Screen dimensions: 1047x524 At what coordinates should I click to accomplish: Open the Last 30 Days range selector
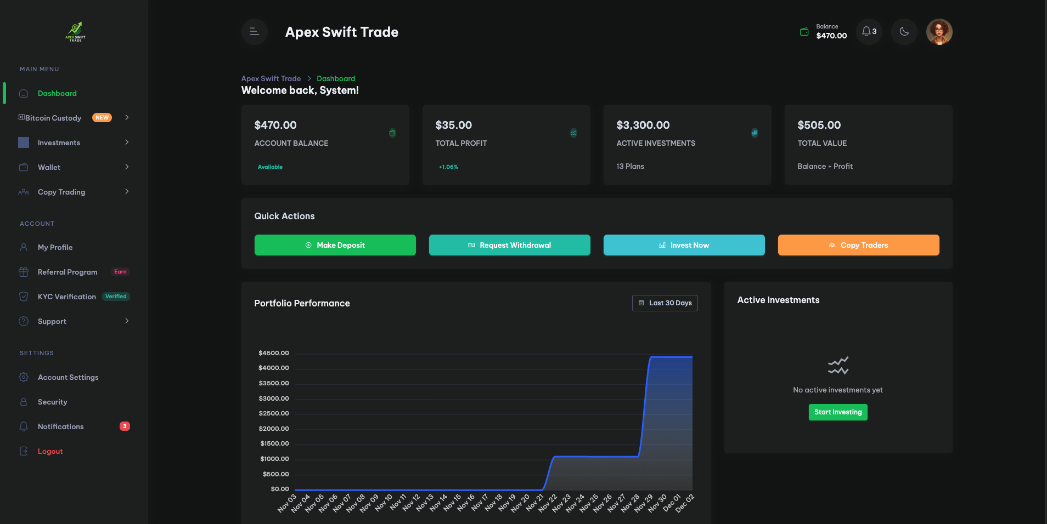point(665,303)
